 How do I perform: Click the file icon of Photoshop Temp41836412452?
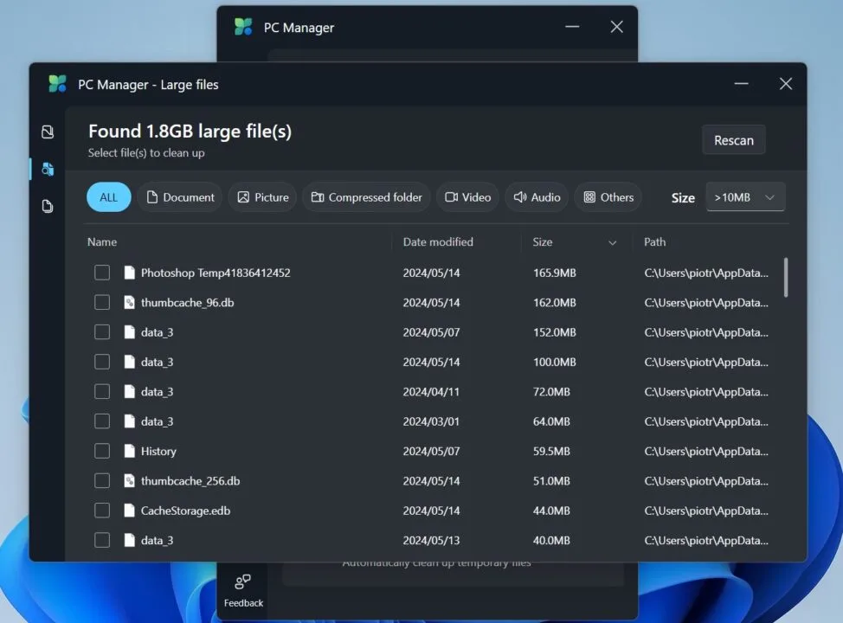pos(129,273)
